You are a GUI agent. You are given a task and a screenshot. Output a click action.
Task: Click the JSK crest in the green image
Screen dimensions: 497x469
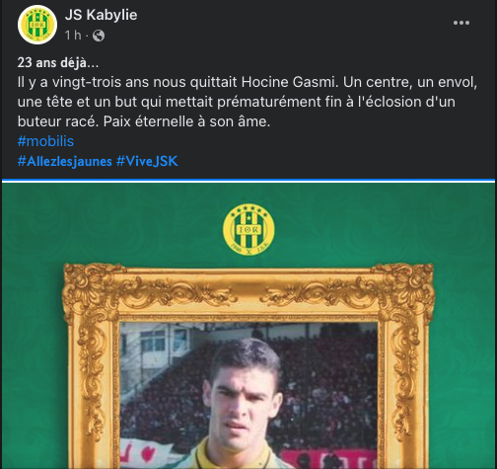coord(248,230)
